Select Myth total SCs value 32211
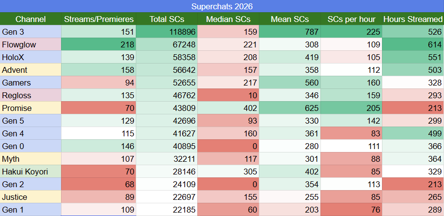 167,159
